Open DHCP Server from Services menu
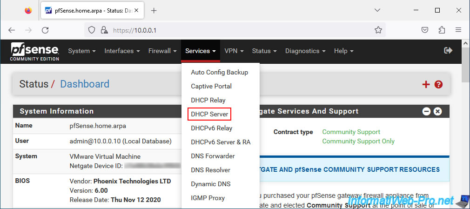Screen dimensions: 470x209 point(209,114)
